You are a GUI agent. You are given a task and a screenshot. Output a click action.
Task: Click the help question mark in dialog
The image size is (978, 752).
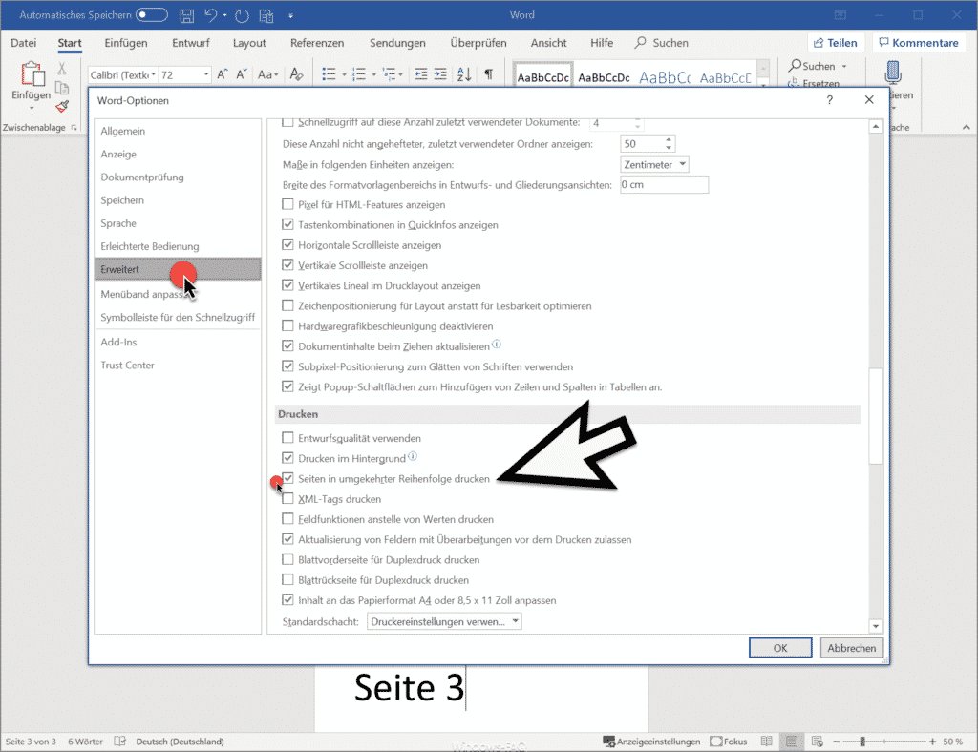[x=830, y=100]
